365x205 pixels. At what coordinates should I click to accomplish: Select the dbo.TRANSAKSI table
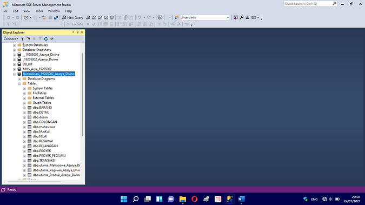point(44,161)
